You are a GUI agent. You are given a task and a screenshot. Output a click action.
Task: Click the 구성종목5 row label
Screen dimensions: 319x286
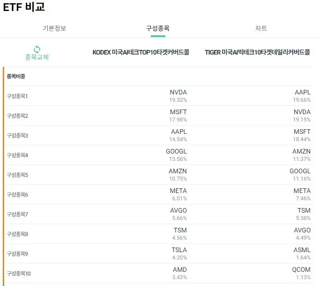click(17, 175)
